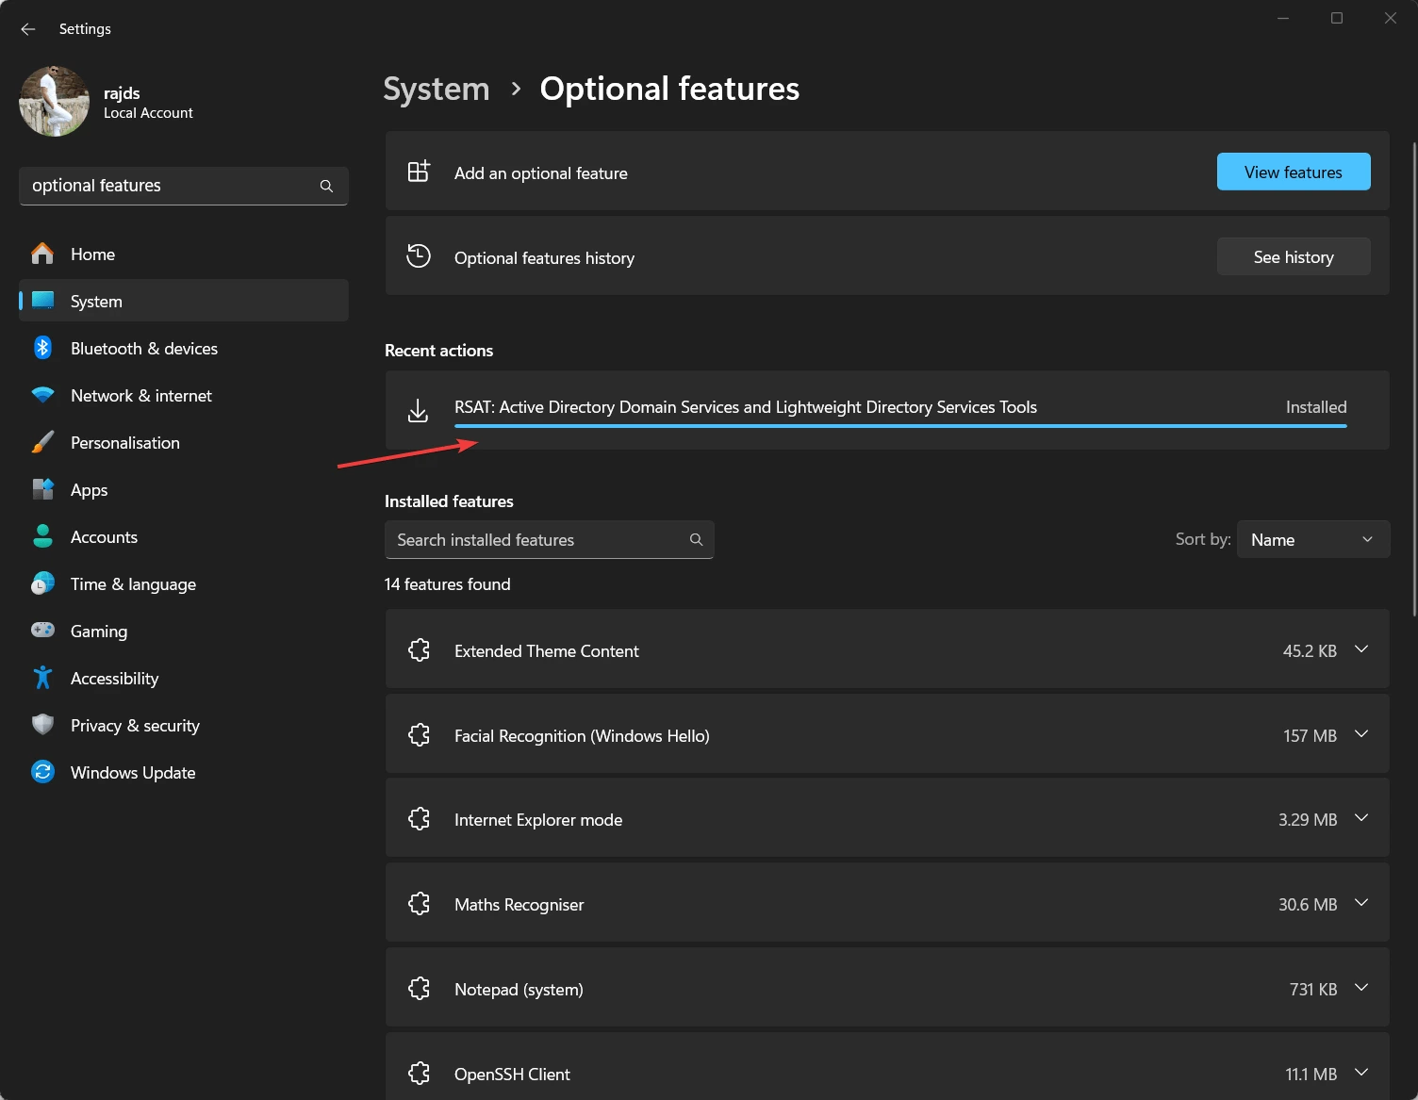Open the rajds profile picture
The height and width of the screenshot is (1100, 1418).
[x=55, y=102]
